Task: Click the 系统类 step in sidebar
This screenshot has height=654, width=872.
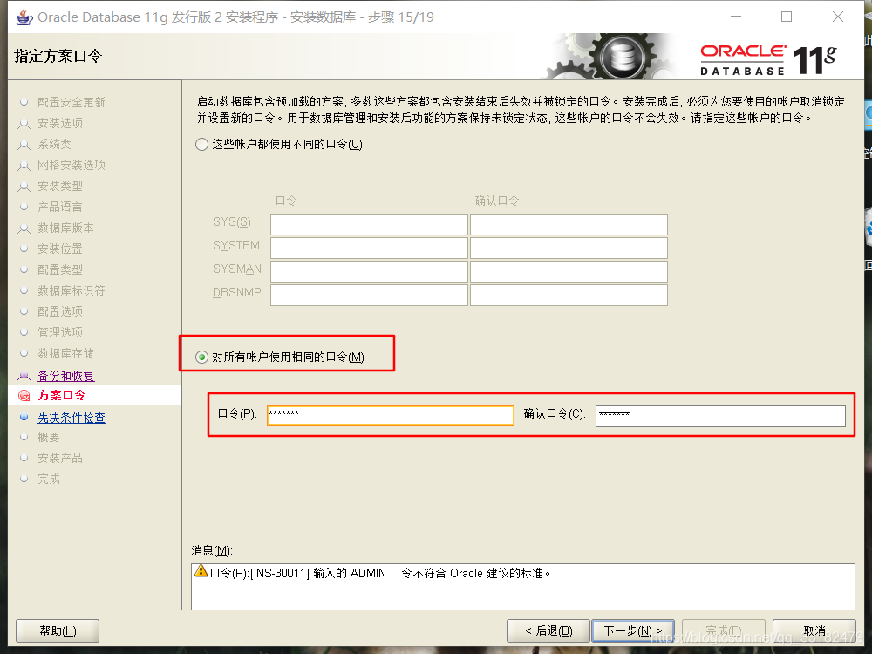Action: tap(54, 144)
